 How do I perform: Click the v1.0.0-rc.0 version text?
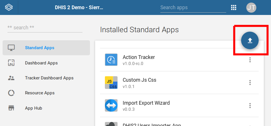(133, 64)
